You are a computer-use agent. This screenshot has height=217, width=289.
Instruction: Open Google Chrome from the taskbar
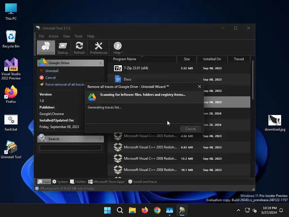point(157,210)
